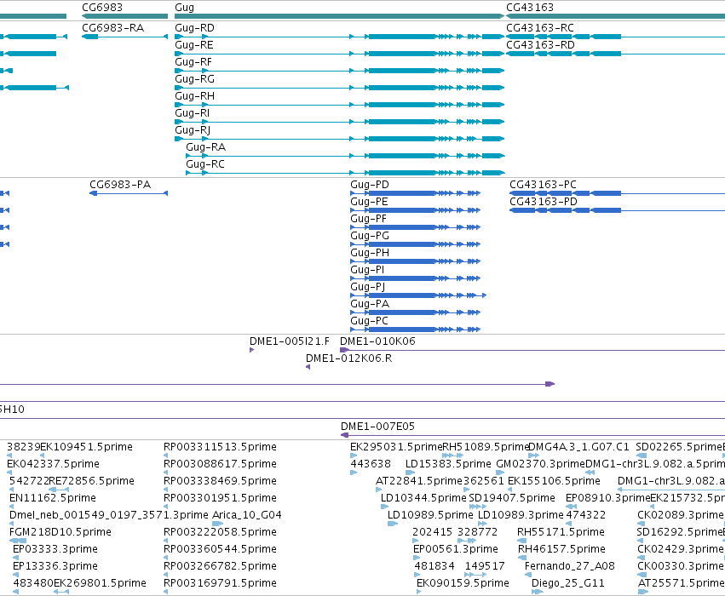Viewport: 725px width, 596px height.
Task: Select feature DME1-012K06.R
Action: [x=349, y=358]
